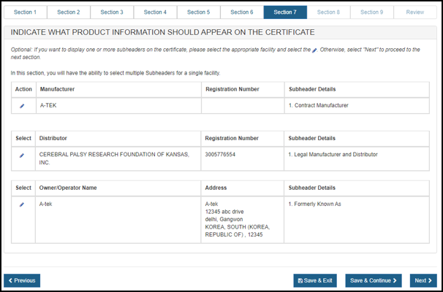Open the Section 5 tab

[198, 12]
